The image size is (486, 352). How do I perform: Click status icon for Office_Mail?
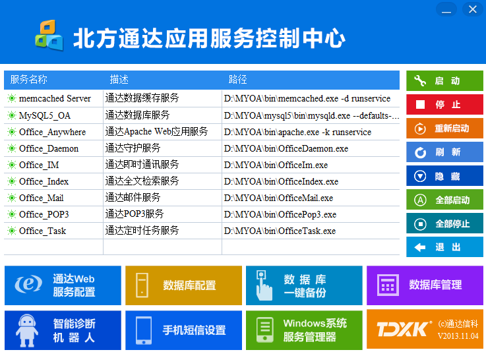[12, 198]
